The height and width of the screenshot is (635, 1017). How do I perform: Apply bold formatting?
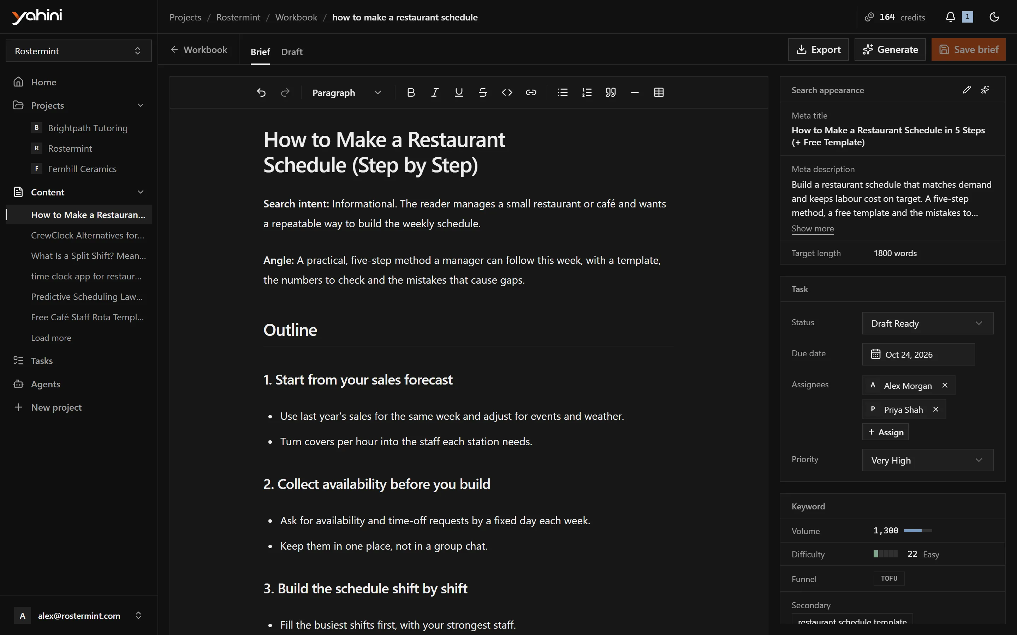[411, 92]
